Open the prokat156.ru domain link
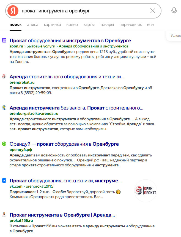The image size is (181, 237). click(21, 220)
